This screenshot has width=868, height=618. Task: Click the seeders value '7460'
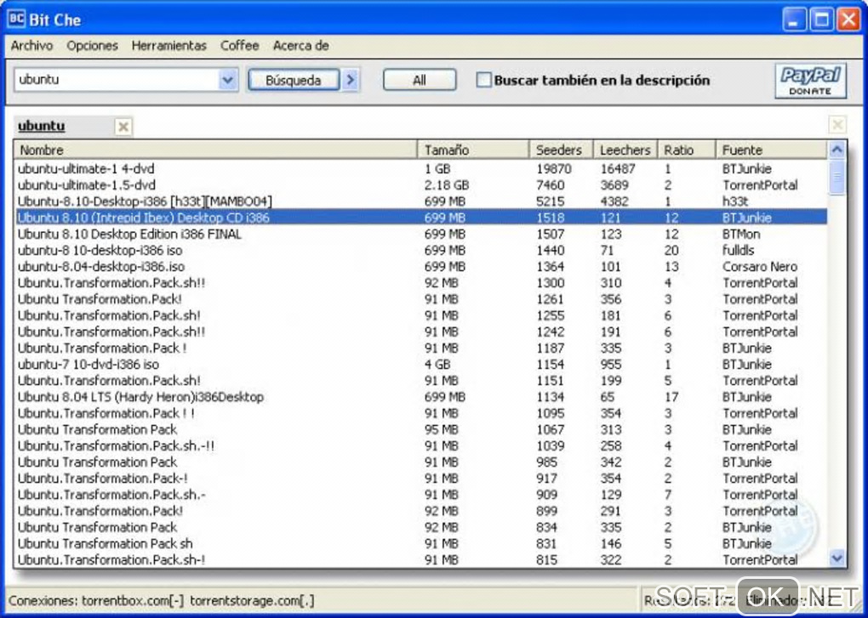point(551,185)
